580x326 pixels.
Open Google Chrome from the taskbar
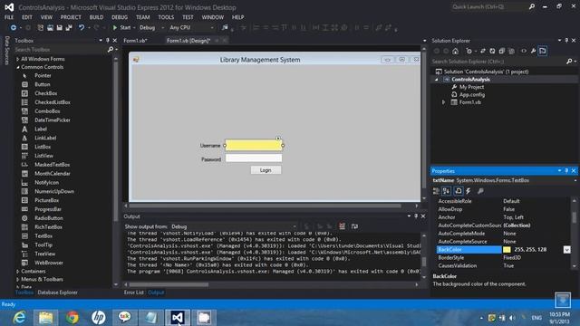(x=72, y=318)
